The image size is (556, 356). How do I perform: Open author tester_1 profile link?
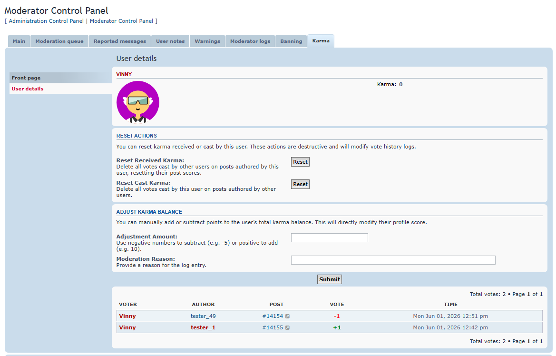coord(203,327)
